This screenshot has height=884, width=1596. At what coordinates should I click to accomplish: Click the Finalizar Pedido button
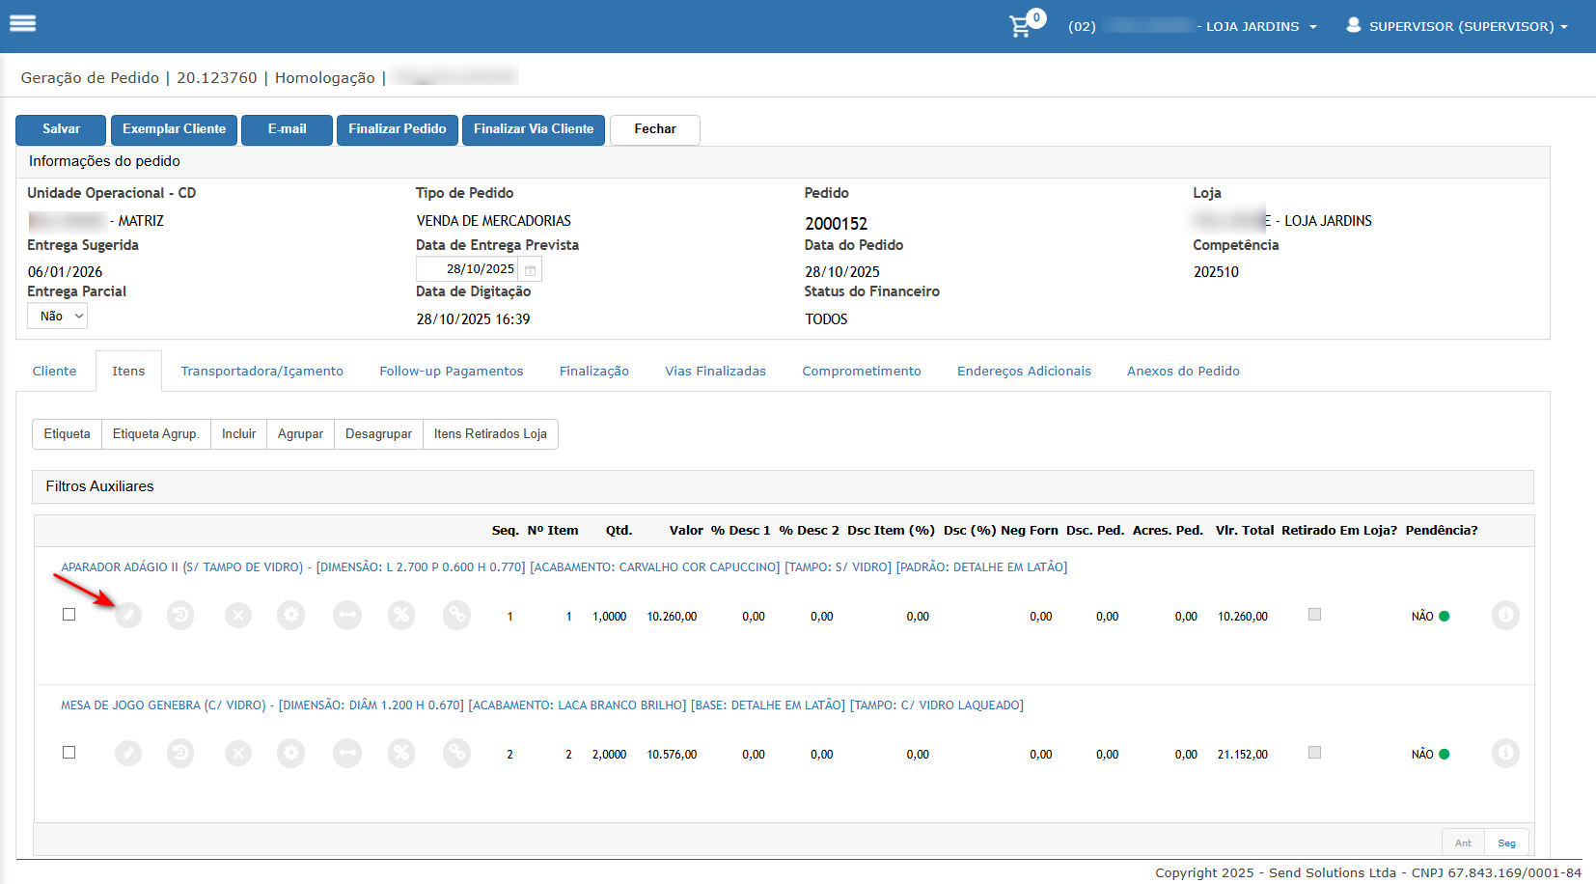[397, 129]
